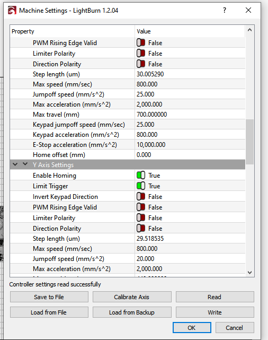Screen dimensions: 268x340
Task: Click the scroll down arrow icon
Action: [249, 272]
